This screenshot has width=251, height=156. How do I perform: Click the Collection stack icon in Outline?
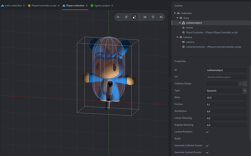(178, 13)
